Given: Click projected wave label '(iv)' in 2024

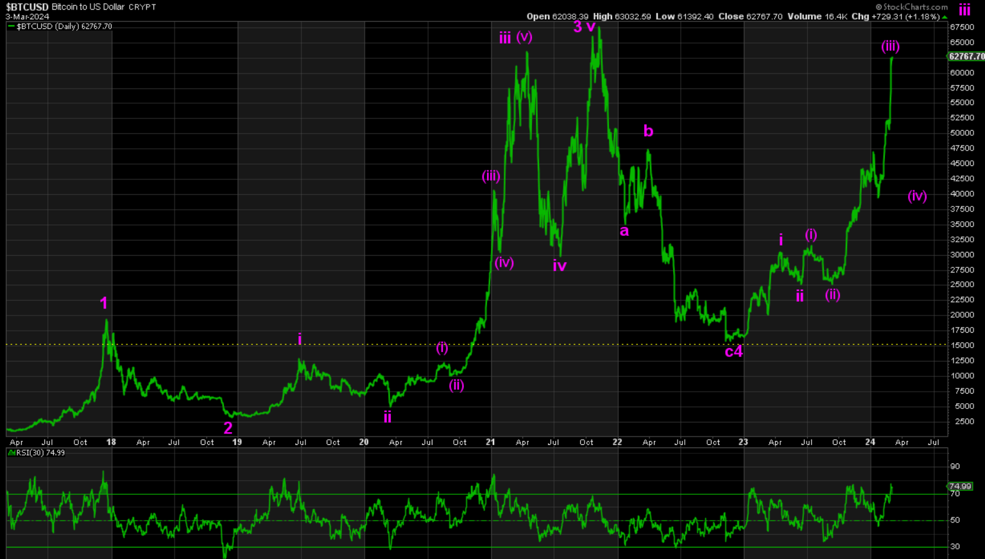Looking at the screenshot, I should [917, 196].
